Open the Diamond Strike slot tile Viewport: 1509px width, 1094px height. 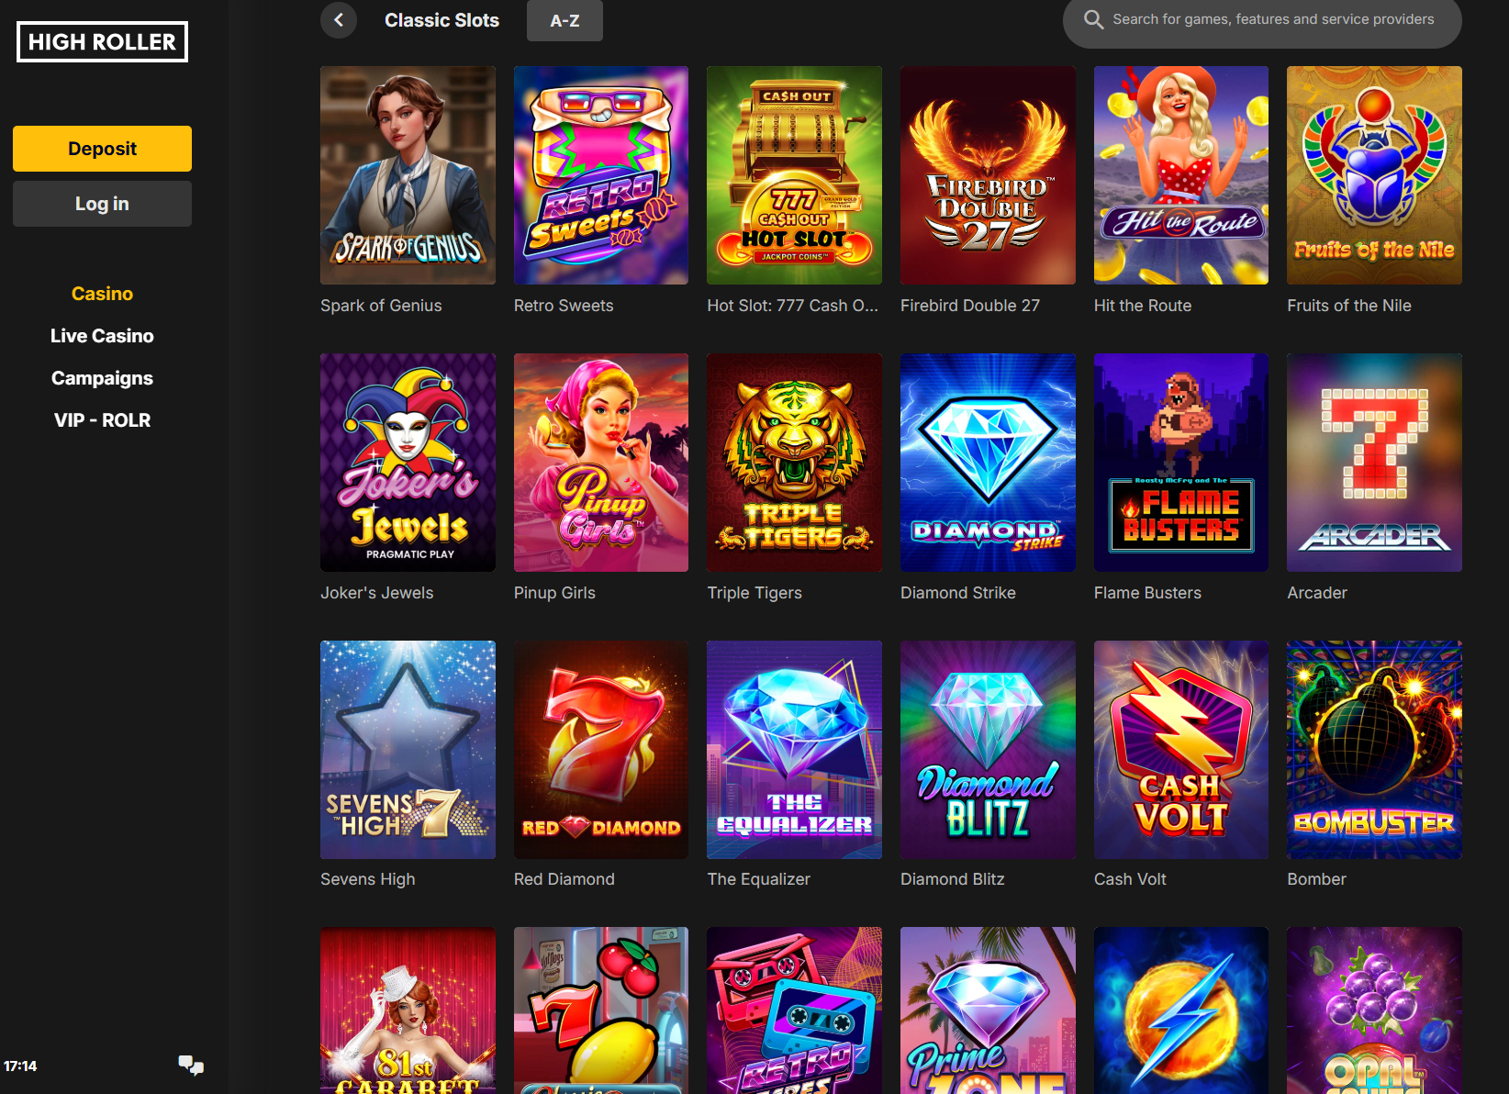tap(988, 463)
